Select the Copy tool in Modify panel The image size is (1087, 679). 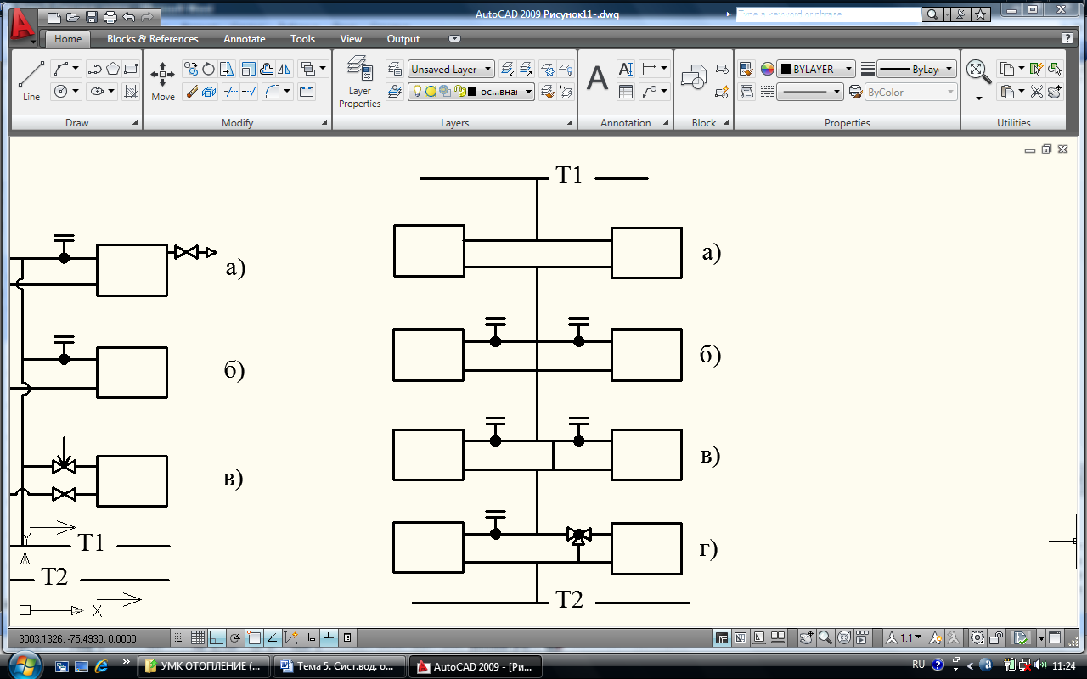click(x=190, y=69)
